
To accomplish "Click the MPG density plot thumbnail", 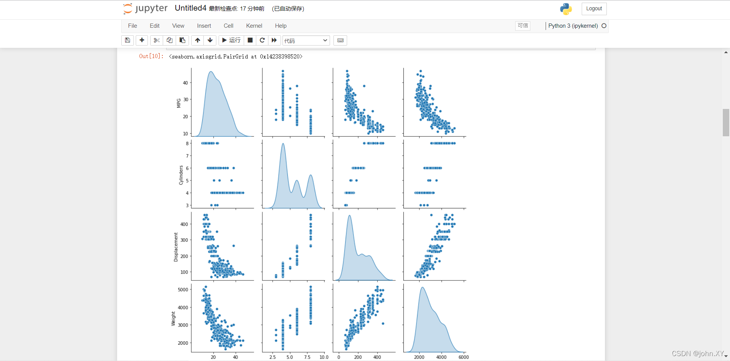I will click(222, 102).
